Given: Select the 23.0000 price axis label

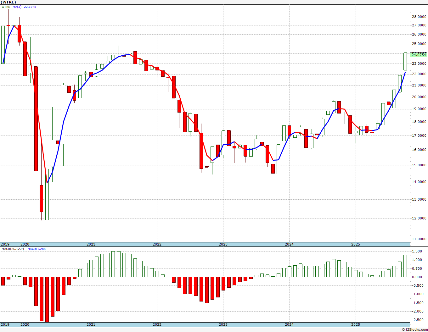Looking at the screenshot, I should [x=419, y=64].
